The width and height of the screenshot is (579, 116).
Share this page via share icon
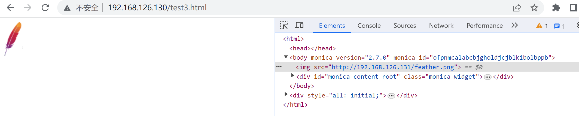click(x=517, y=8)
